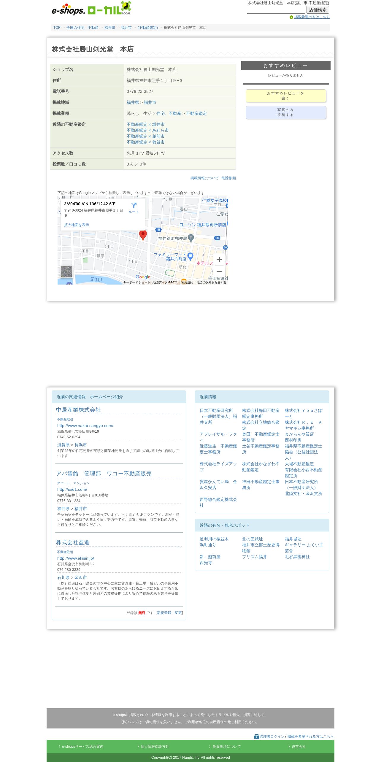381x762 pixels.
Task: Click phone number 0776-23-3527
Action: point(140,91)
